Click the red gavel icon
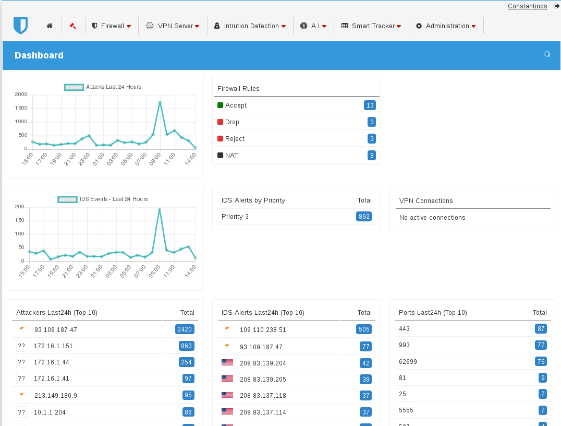Image resolution: width=561 pixels, height=426 pixels. tap(73, 26)
